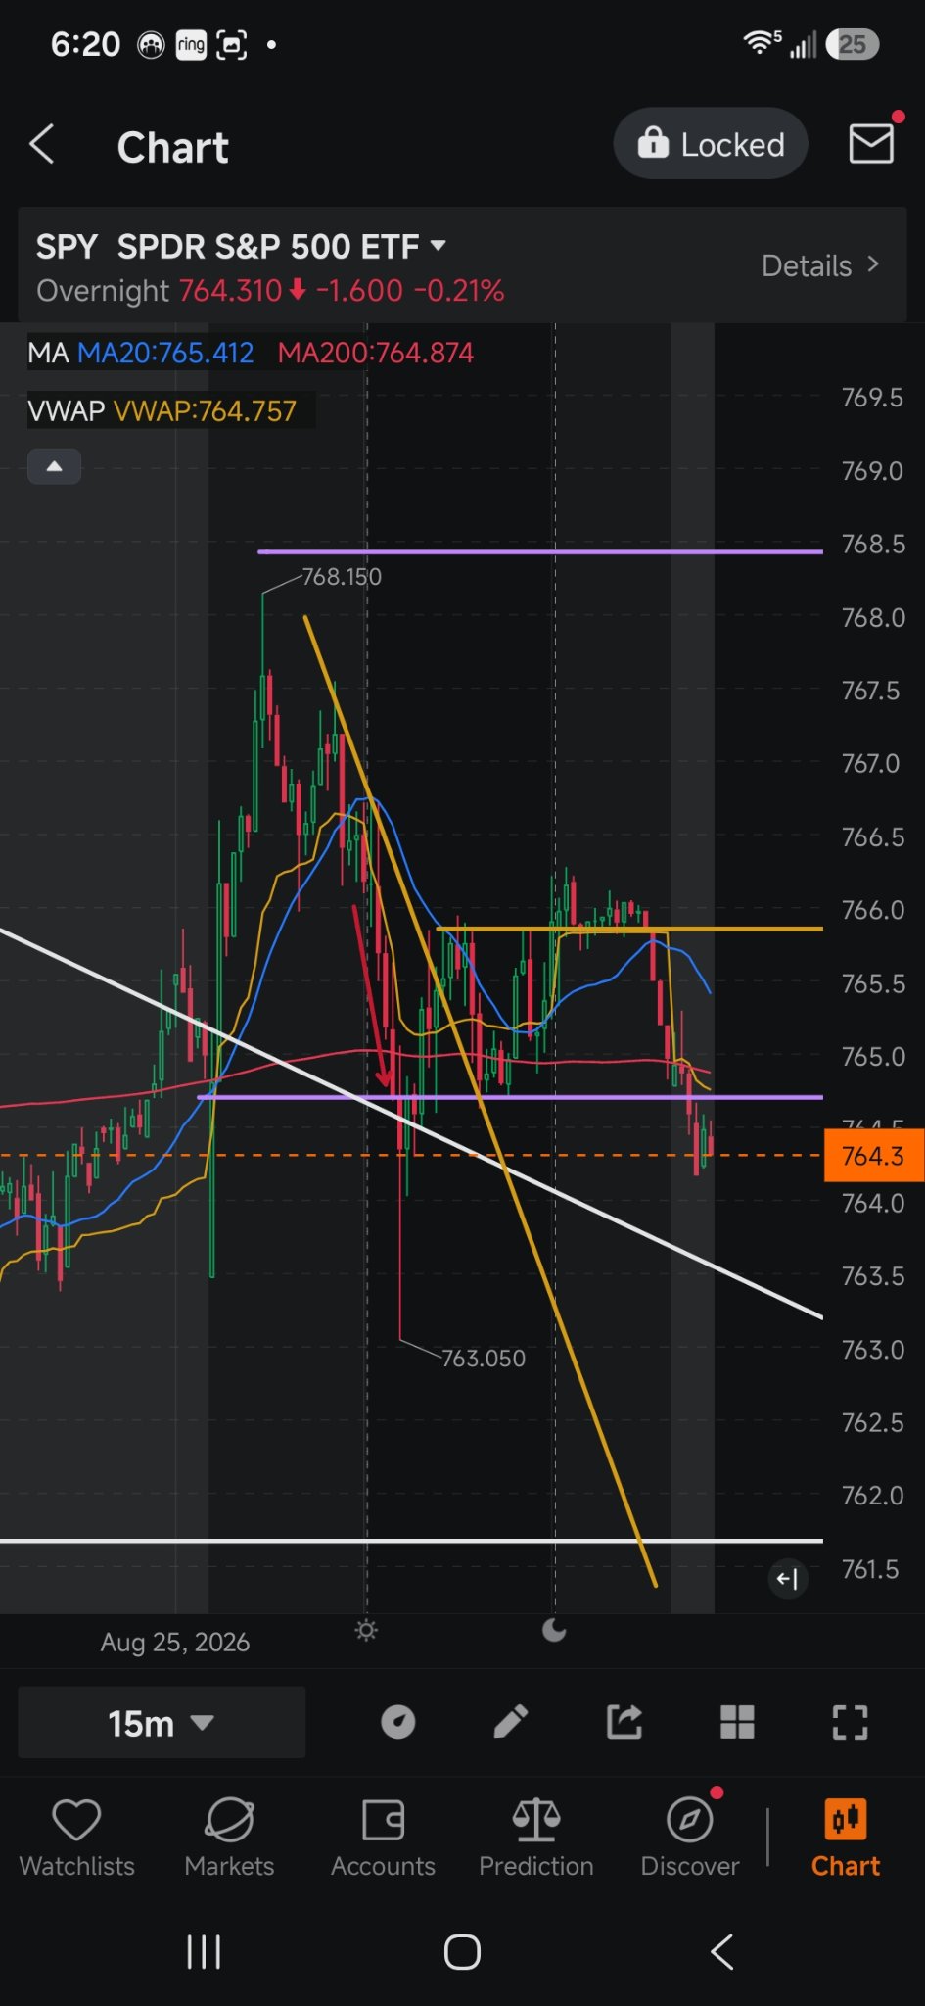Screen dimensions: 925x2006
Task: Tap the battery level indicator
Action: (x=853, y=44)
